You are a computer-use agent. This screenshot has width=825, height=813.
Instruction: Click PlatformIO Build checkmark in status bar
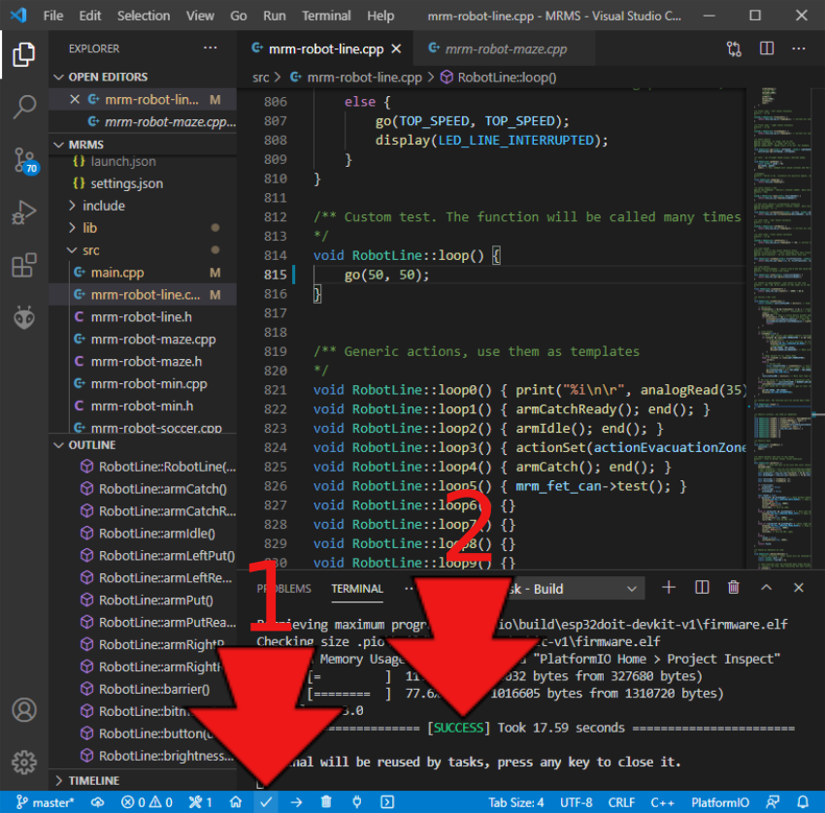coord(266,802)
